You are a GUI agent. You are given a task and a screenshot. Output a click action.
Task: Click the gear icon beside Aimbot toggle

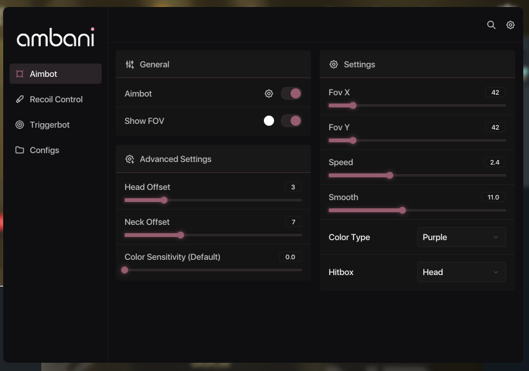tap(269, 93)
